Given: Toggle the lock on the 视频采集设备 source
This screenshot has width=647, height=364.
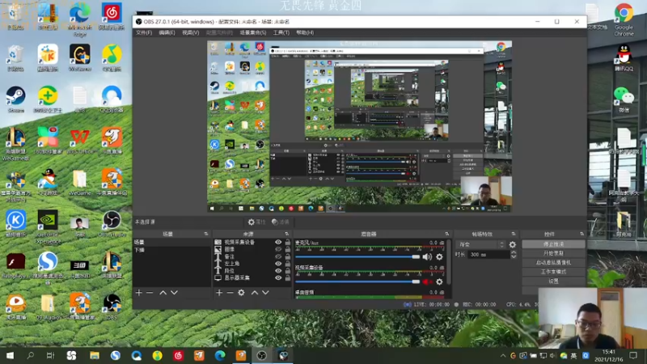Looking at the screenshot, I should click(x=288, y=242).
